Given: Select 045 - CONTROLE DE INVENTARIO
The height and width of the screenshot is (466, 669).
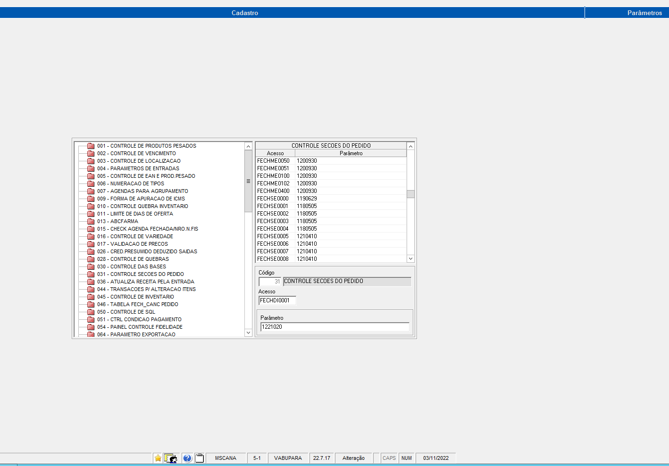Looking at the screenshot, I should pos(135,297).
